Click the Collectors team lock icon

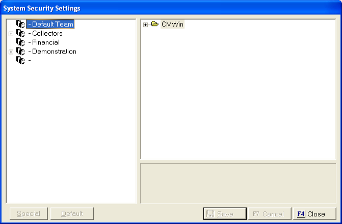pyautogui.click(x=20, y=34)
